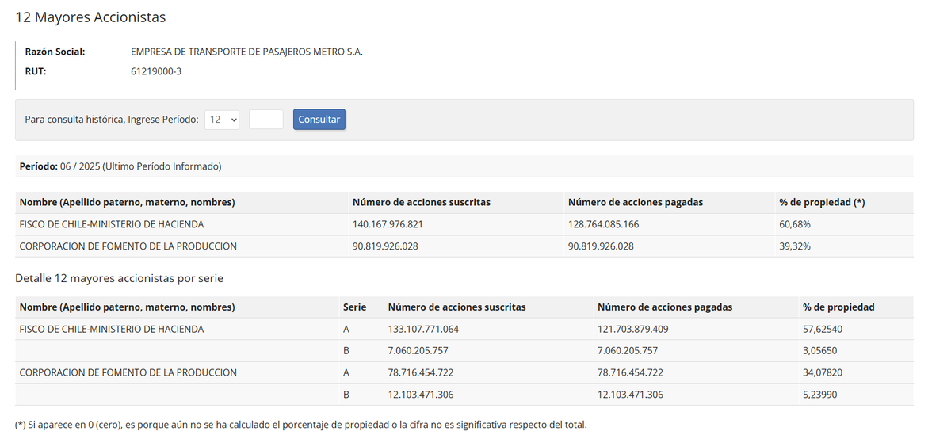Click 'CORPORACION DE FOMENTO DE LA PRODUCCION' in first table
951x435 pixels.
[128, 246]
